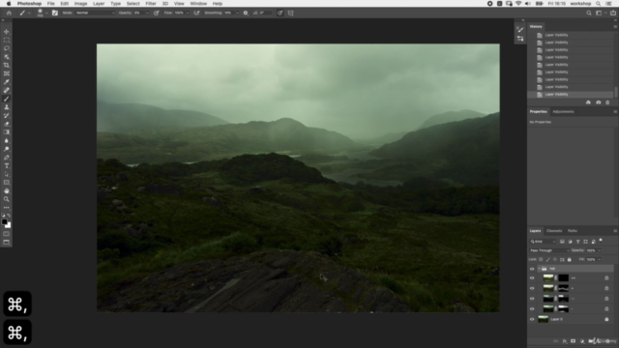Click the background color swatch

coord(9,225)
